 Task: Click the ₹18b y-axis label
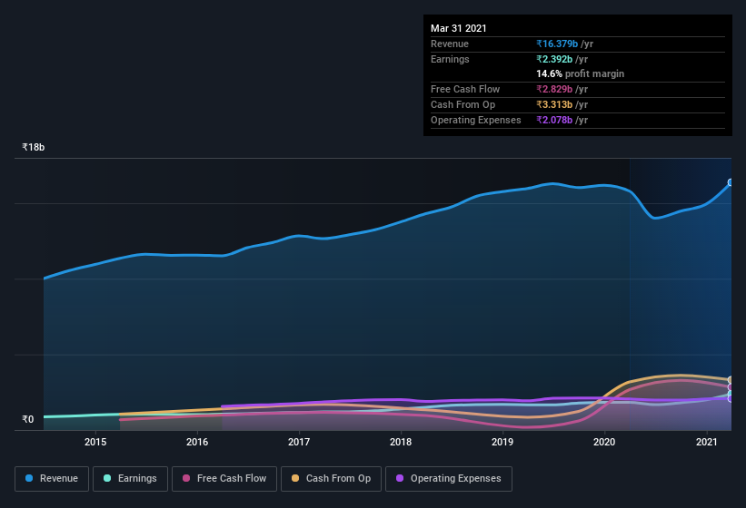(34, 147)
